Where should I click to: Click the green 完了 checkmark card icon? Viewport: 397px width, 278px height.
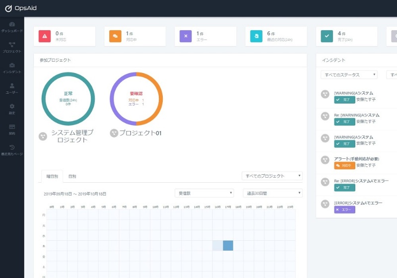pos(327,36)
